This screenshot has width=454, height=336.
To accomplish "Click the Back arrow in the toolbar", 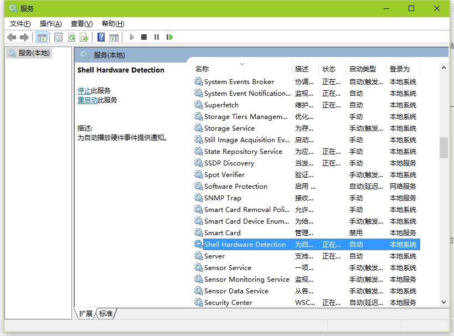I will [x=12, y=37].
